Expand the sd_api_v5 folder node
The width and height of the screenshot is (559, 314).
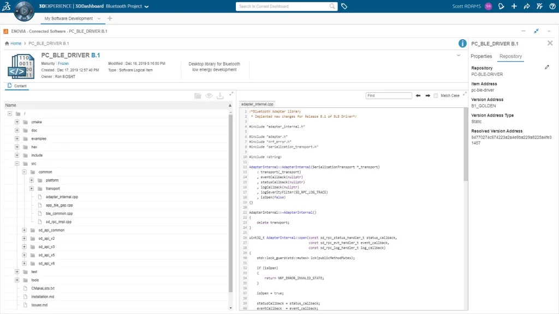(25, 255)
